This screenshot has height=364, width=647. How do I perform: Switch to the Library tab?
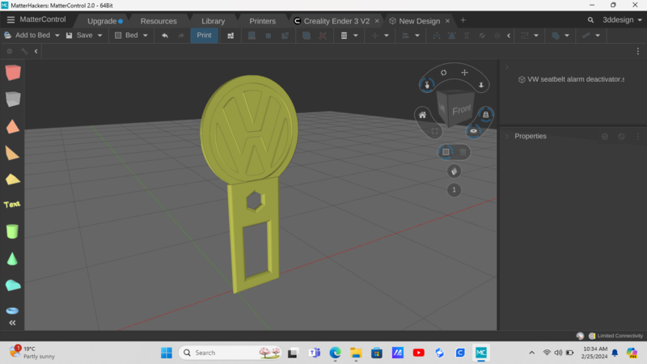(214, 20)
